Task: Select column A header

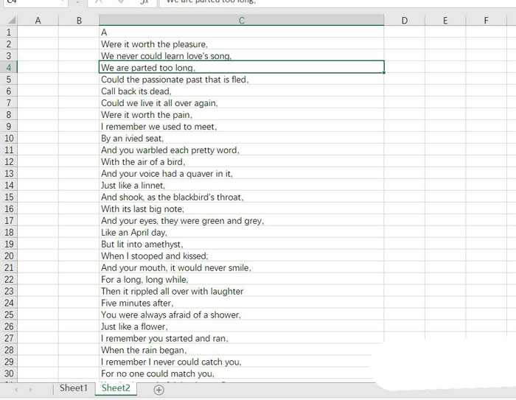Action: point(38,21)
